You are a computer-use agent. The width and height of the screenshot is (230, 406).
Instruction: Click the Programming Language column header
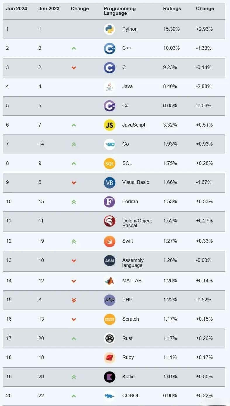[120, 11]
